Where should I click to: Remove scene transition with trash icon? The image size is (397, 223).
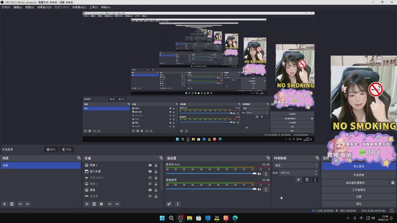tap(307, 180)
